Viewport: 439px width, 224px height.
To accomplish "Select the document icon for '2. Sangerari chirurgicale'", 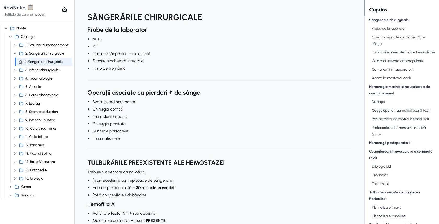I will [x=20, y=62].
